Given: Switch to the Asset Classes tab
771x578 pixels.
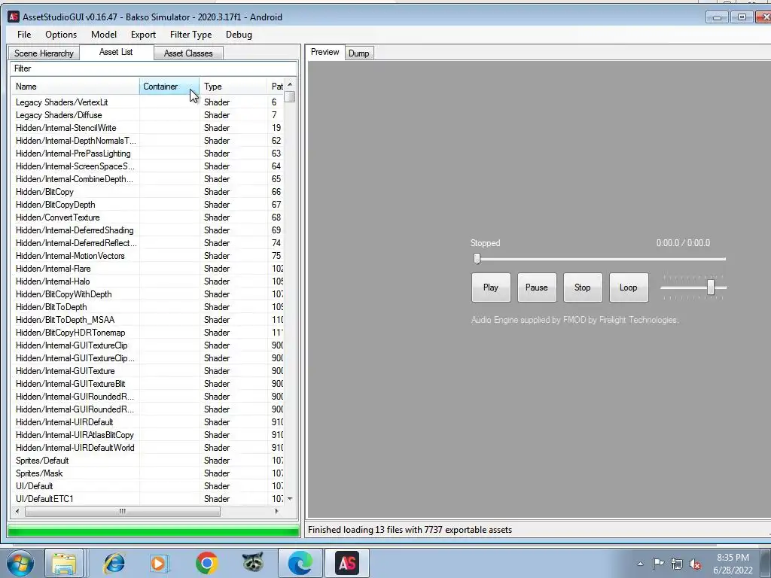Looking at the screenshot, I should 188,53.
